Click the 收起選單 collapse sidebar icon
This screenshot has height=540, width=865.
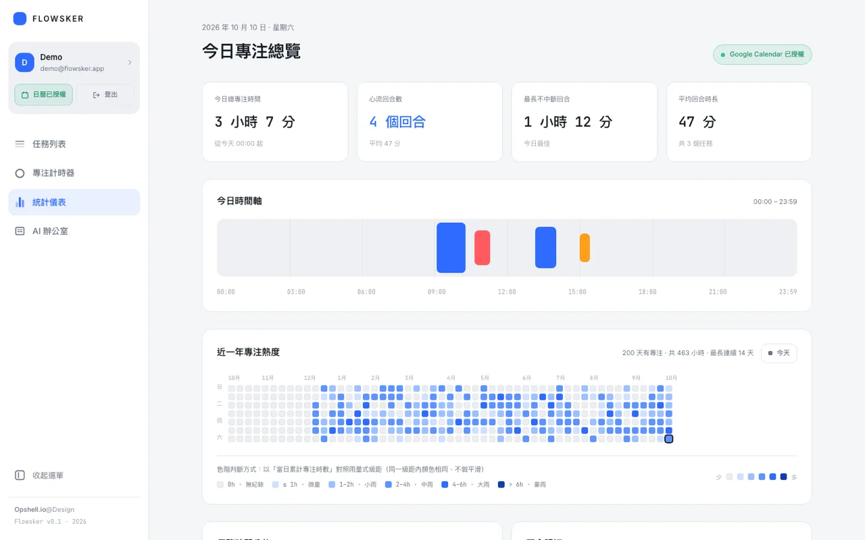point(20,475)
